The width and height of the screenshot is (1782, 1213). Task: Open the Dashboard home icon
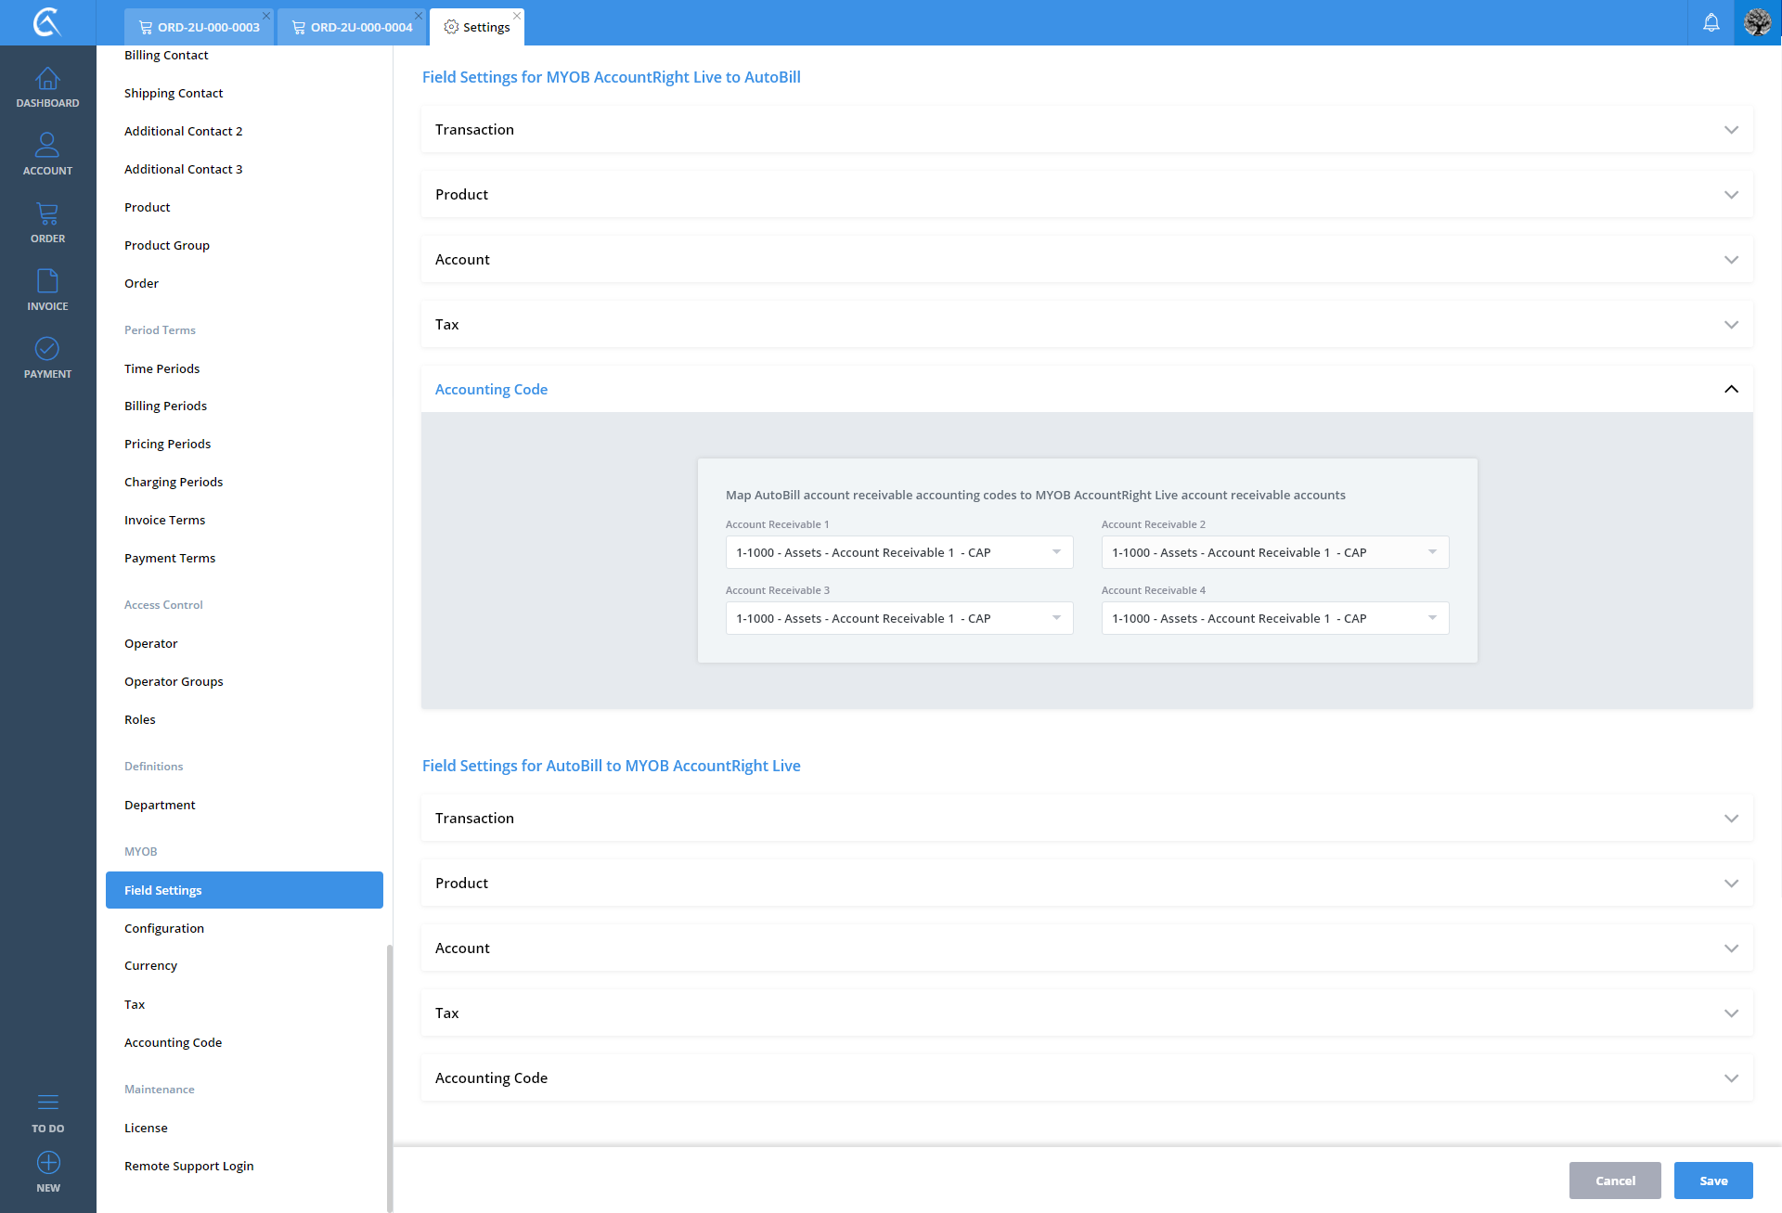coord(47,80)
